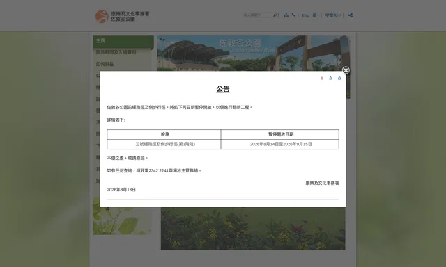The image size is (446, 267).
Task: Click the flower garden photo below popup
Action: [253, 229]
